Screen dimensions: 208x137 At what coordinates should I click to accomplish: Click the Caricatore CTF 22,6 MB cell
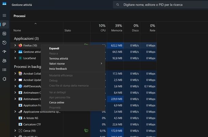pos(116,124)
